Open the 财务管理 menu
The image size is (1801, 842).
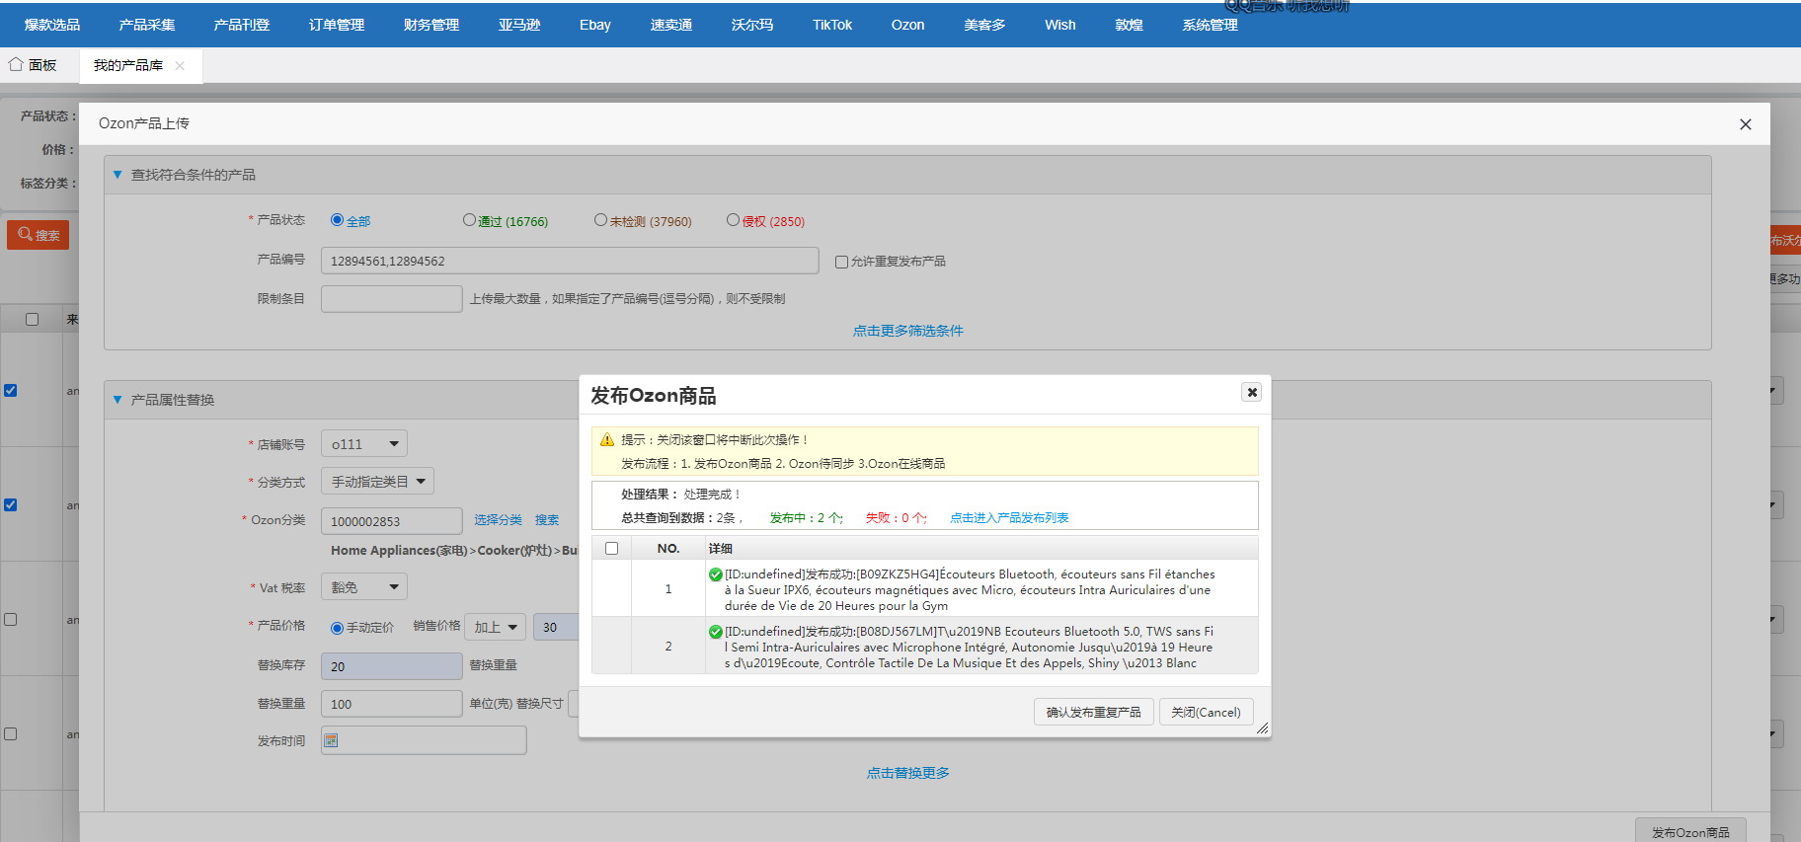(x=431, y=25)
